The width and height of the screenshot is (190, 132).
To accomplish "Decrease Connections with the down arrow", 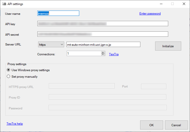I will click(x=103, y=55).
